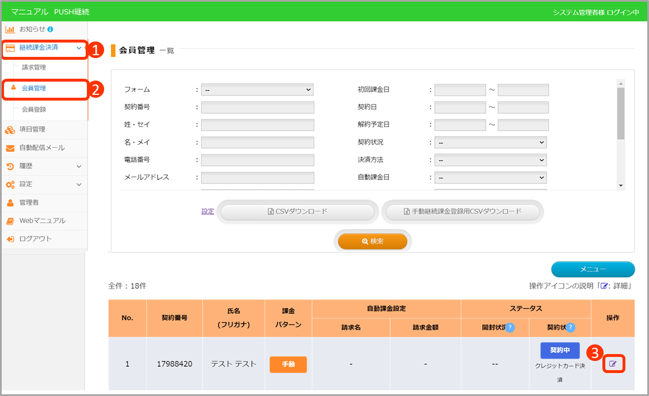Click help icon beside 開封状況 header
Viewport: 649px width, 396px height.
click(510, 328)
